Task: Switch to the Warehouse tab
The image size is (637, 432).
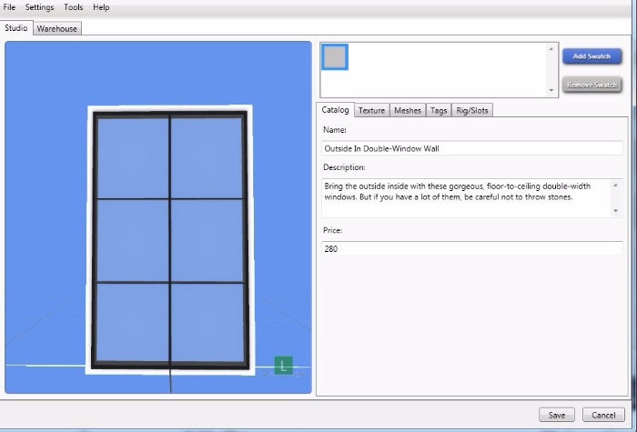Action: pyautogui.click(x=57, y=28)
